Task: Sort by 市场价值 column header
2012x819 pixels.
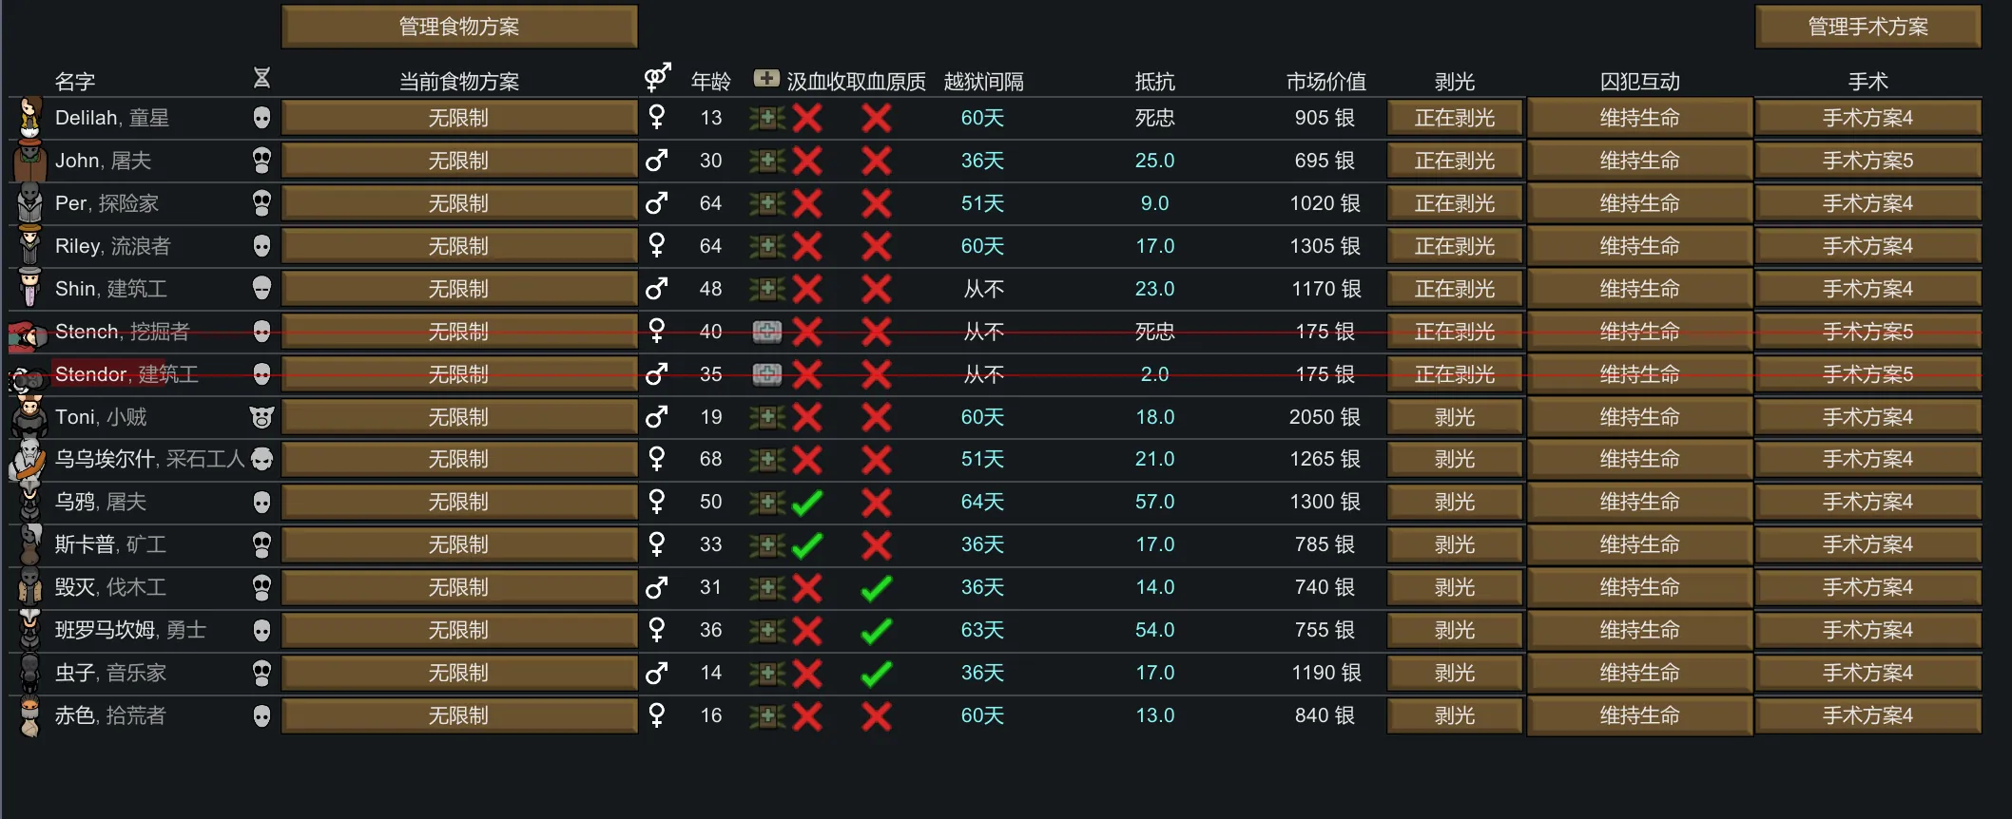Action: 1325,82
